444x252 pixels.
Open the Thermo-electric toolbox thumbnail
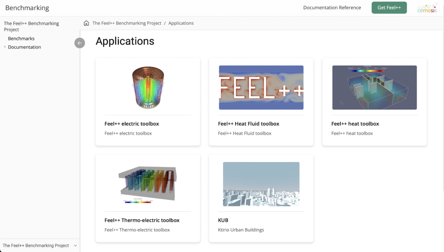point(147,184)
